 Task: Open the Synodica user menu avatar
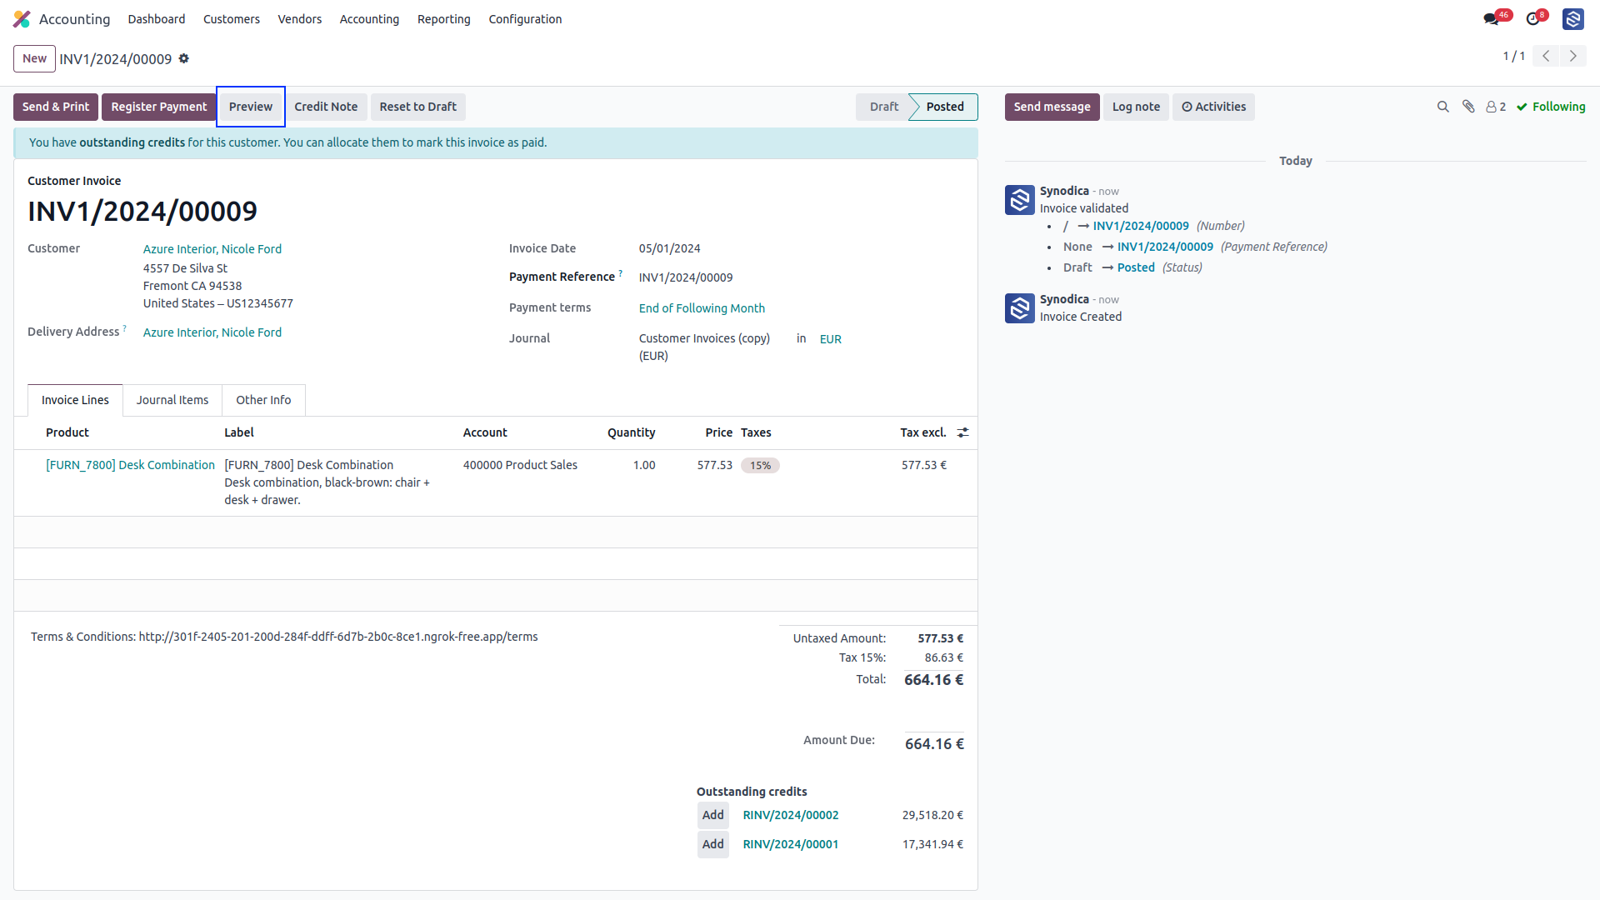[1573, 19]
